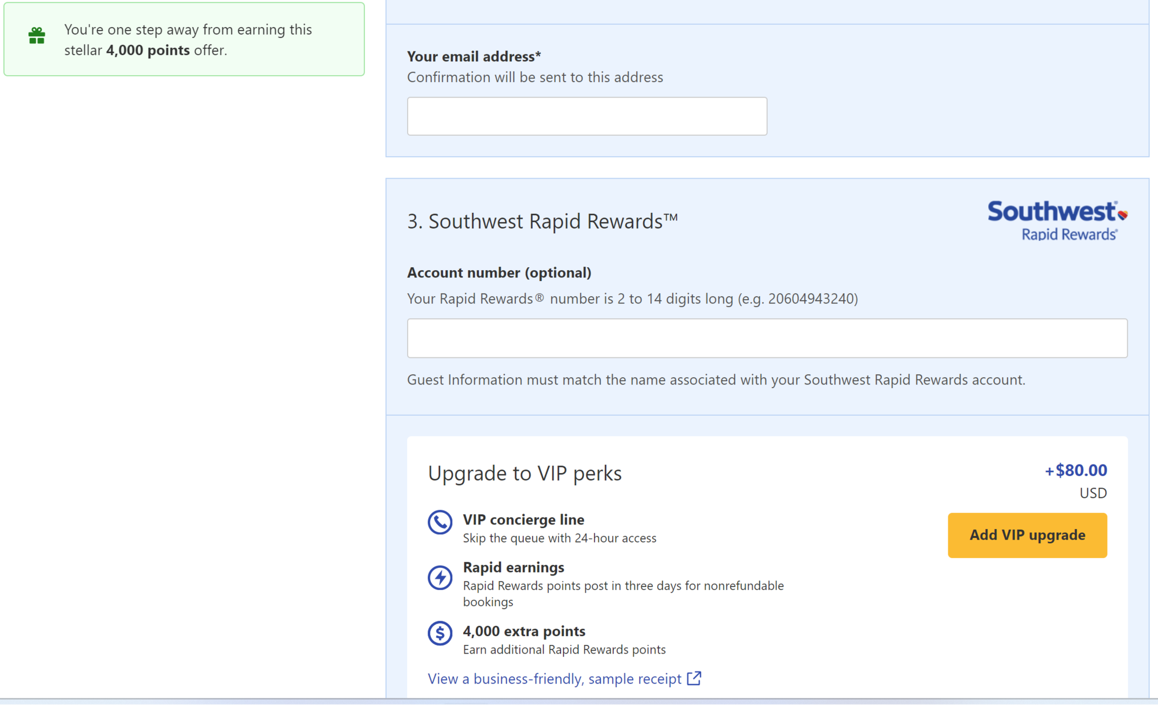The image size is (1158, 705).
Task: Click the green gift box icon
Action: tap(36, 36)
